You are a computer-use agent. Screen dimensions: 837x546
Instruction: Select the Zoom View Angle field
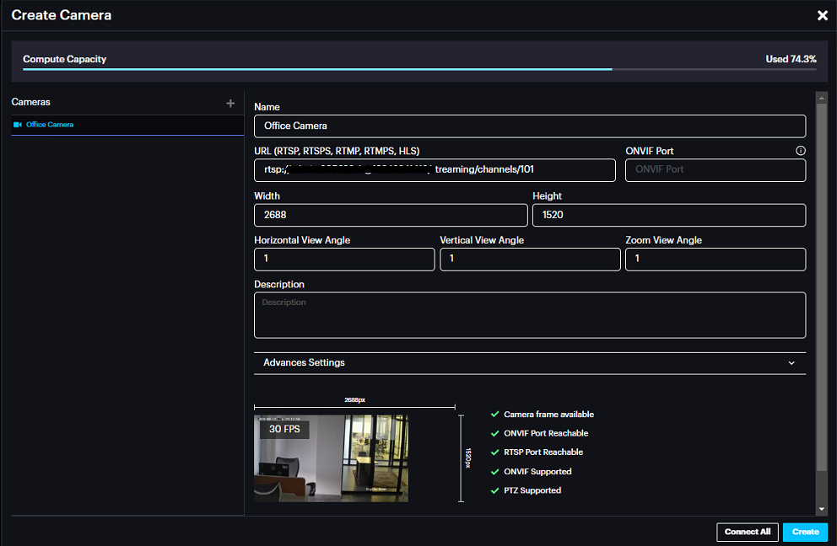[715, 260]
